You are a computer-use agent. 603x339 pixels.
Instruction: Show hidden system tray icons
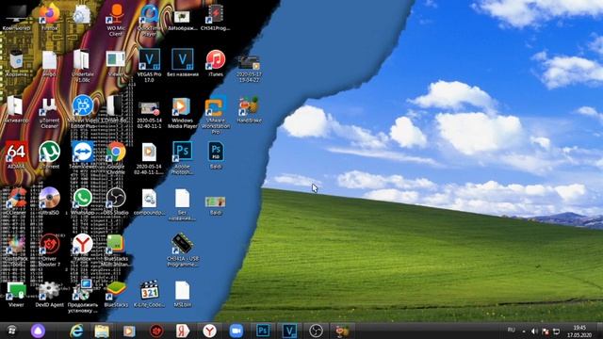click(x=524, y=331)
